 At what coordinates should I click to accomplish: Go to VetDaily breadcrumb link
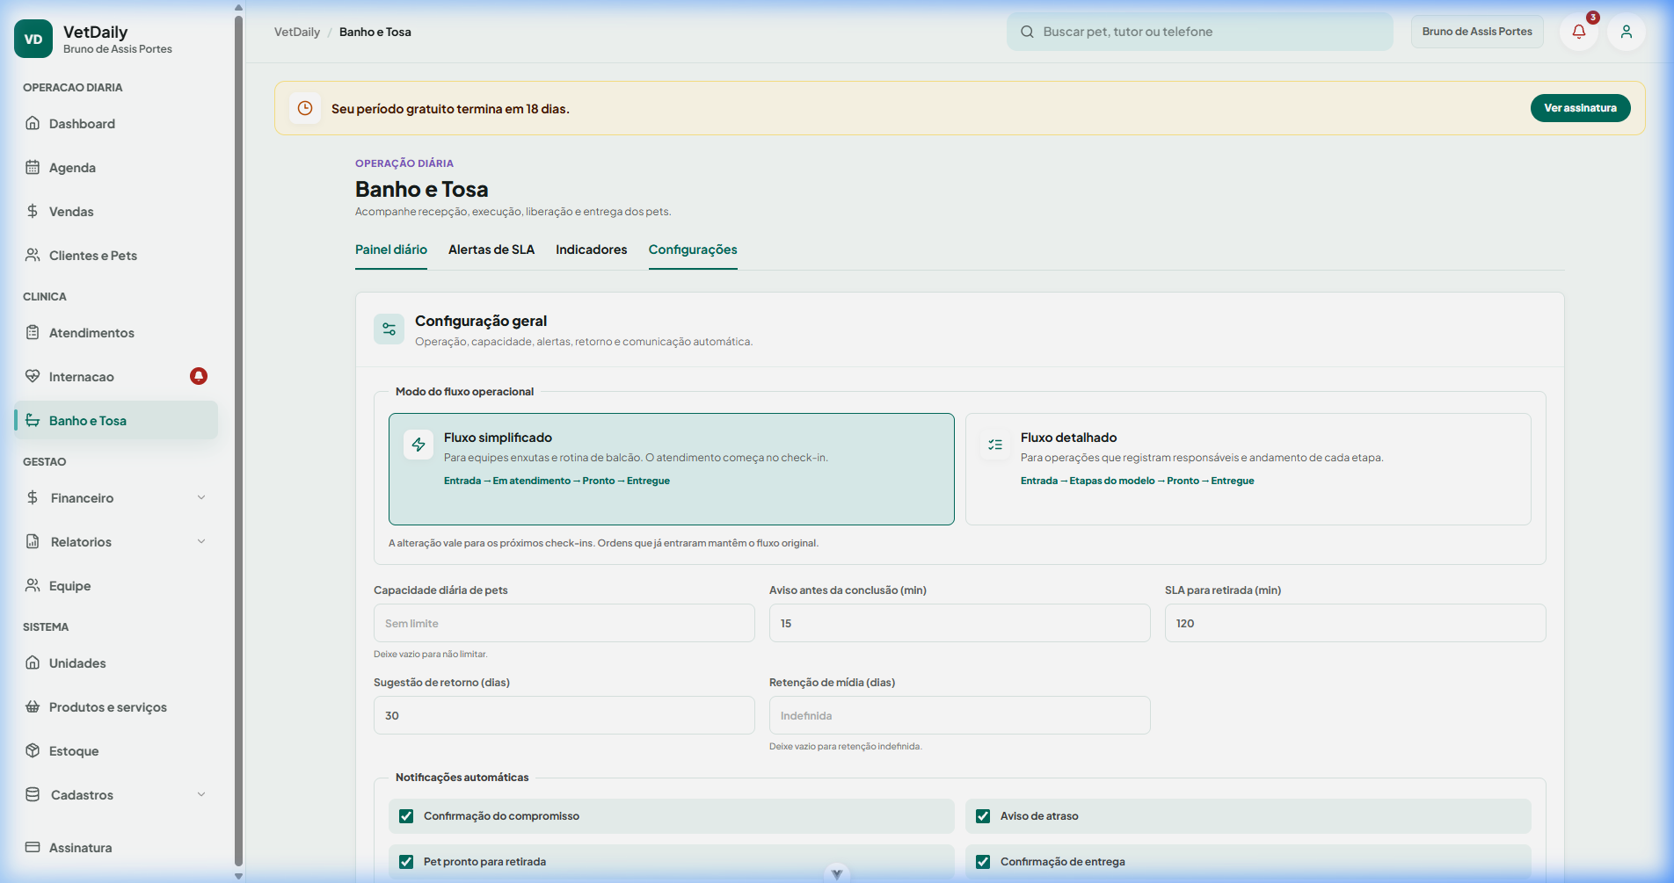297,32
